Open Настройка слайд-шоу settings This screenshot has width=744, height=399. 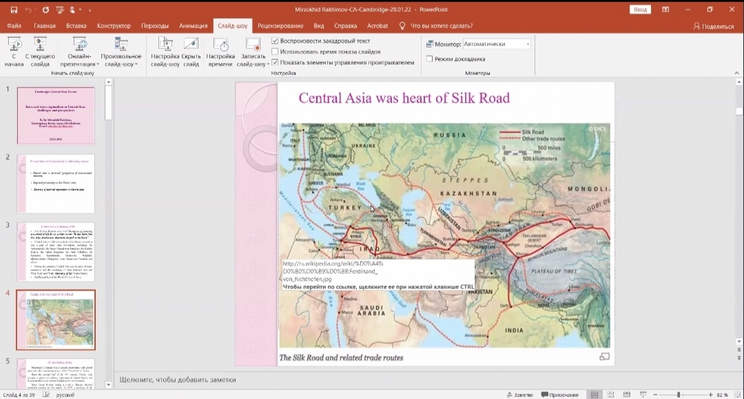(165, 52)
